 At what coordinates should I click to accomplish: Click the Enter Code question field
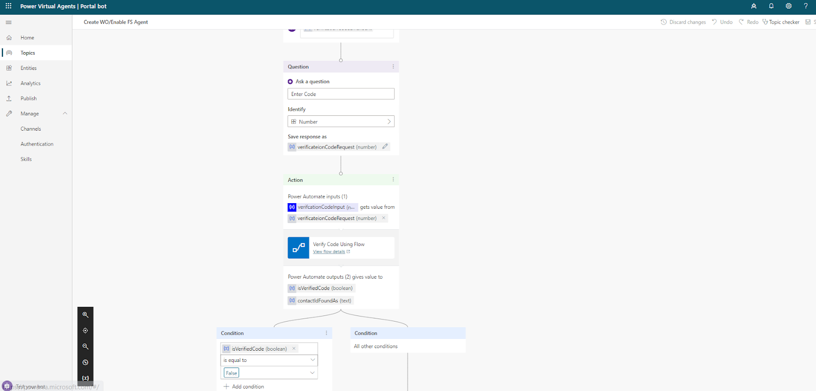point(341,94)
